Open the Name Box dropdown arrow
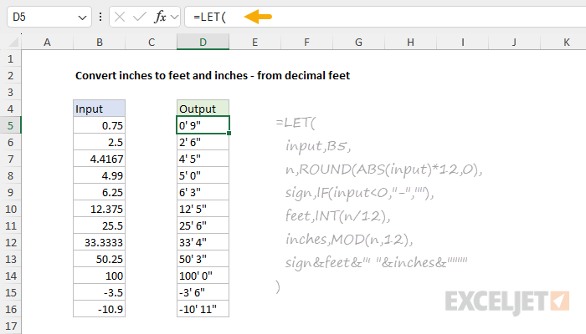Screen dimensions: 586x334 pyautogui.click(x=82, y=18)
